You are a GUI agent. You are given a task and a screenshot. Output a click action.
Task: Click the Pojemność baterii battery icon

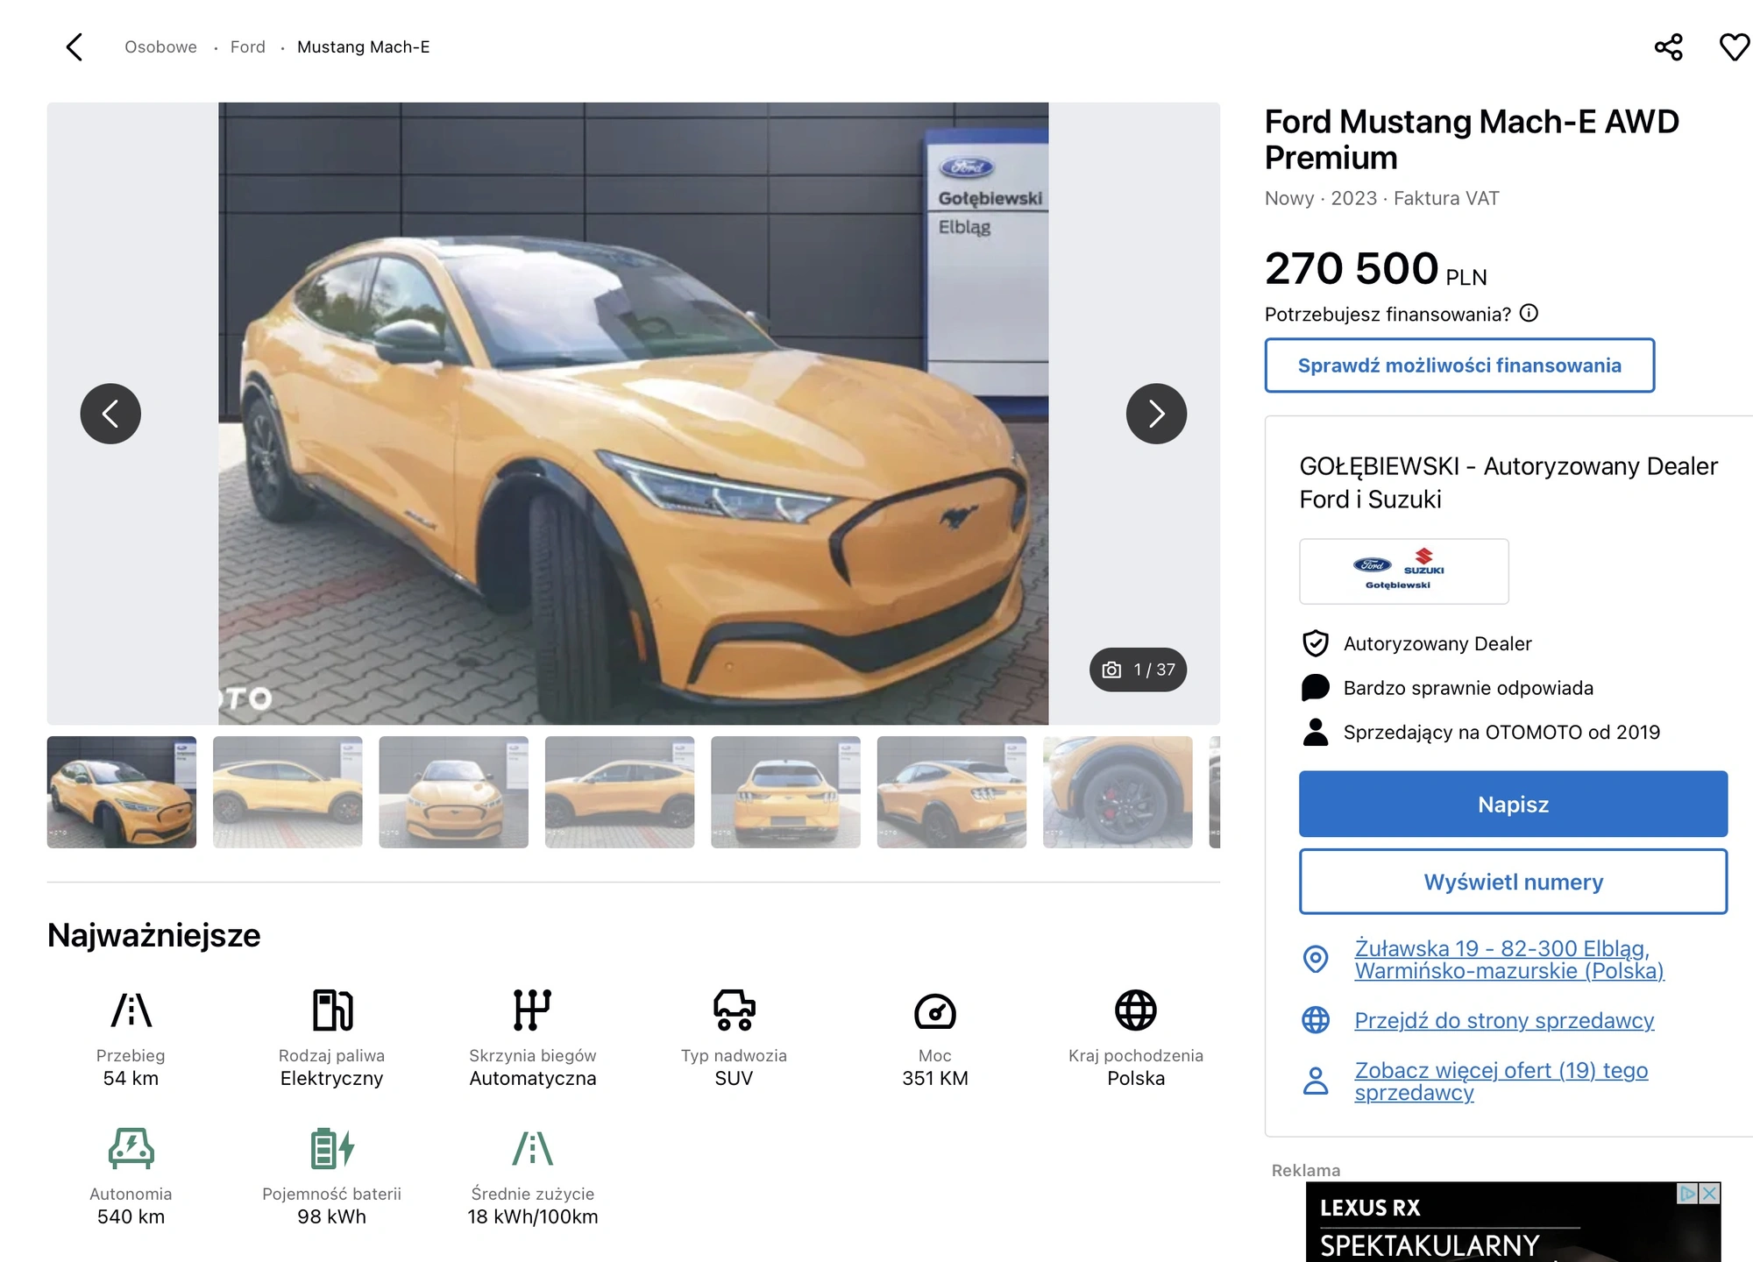coord(332,1148)
